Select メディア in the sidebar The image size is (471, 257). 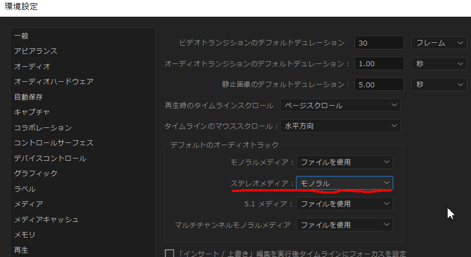point(28,204)
